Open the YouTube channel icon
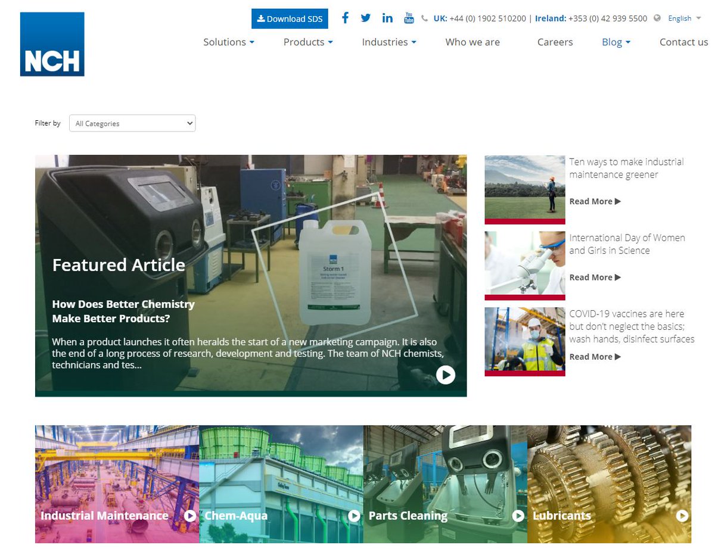Image resolution: width=715 pixels, height=549 pixels. (409, 18)
